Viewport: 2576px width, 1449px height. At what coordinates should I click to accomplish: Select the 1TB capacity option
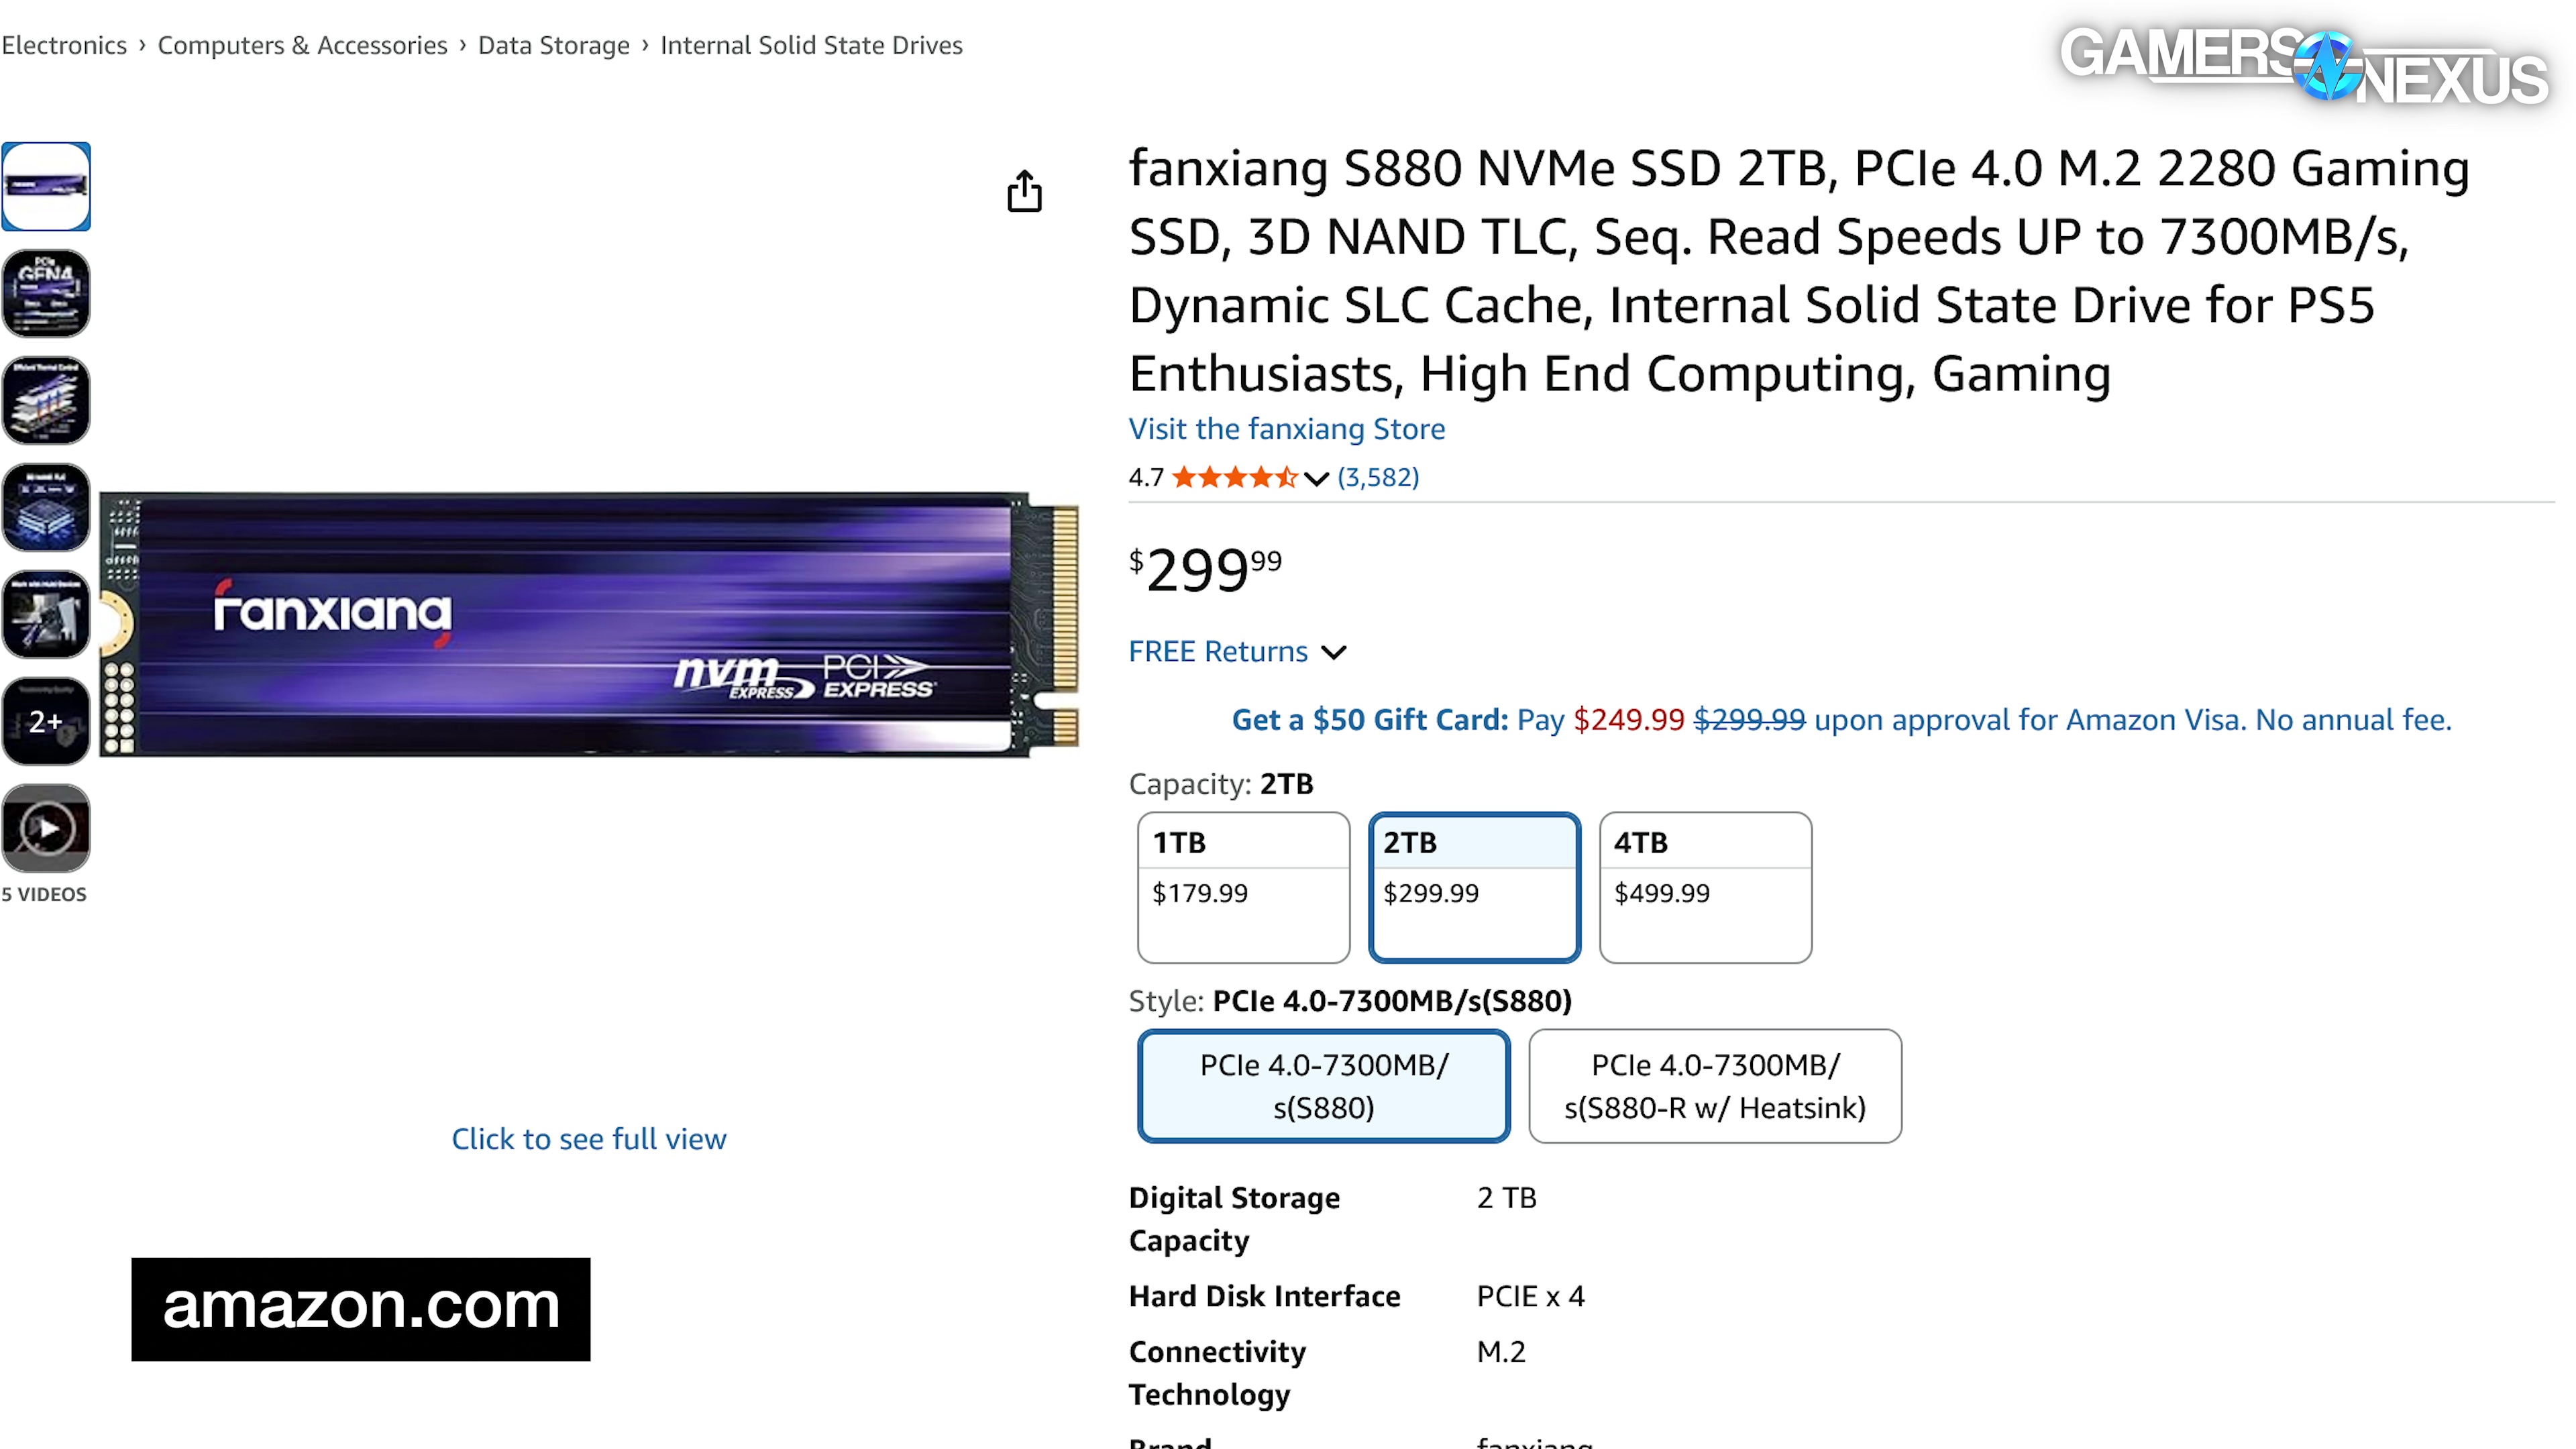(x=1243, y=886)
